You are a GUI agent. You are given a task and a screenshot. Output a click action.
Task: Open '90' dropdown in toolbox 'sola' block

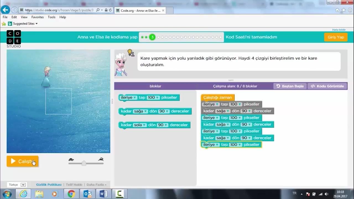(x=162, y=125)
